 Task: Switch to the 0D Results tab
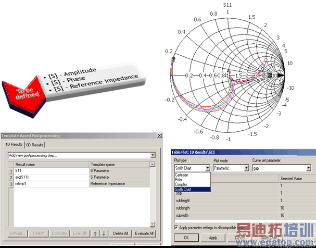[x=35, y=145]
